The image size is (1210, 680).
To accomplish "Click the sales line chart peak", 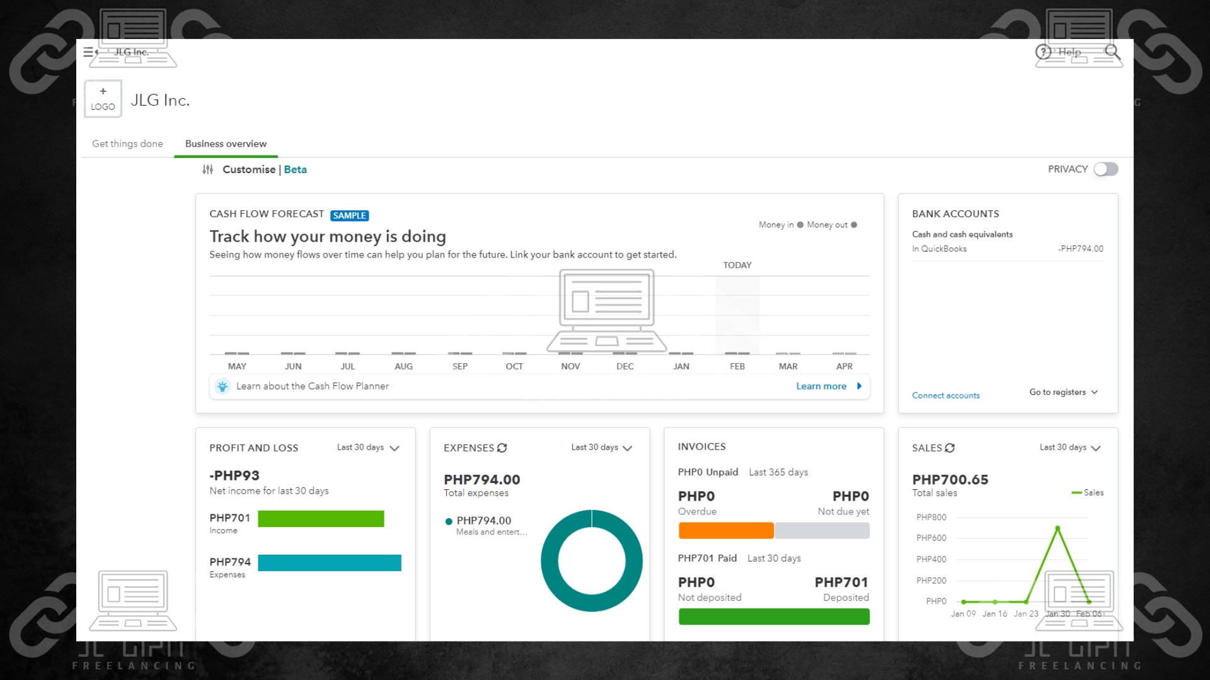I will pos(1057,528).
